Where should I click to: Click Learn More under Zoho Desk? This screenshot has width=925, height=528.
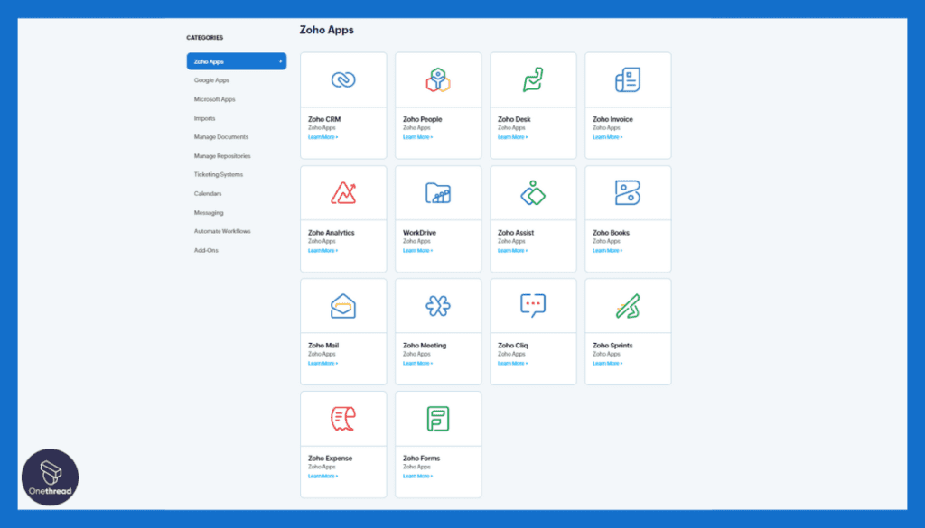513,137
